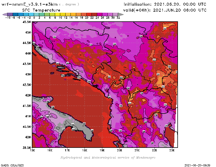Click the legend value label -10
The height and width of the screenshot is (167, 216).
click(x=8, y=18)
